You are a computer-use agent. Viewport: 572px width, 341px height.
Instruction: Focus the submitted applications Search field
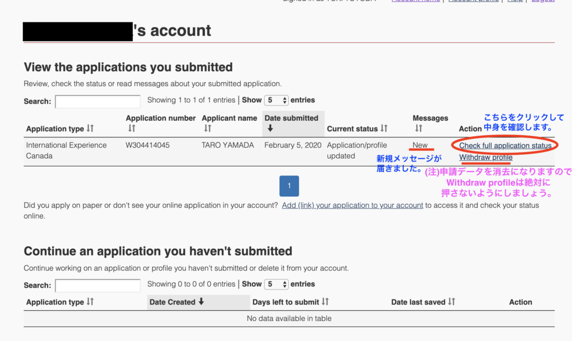[98, 102]
